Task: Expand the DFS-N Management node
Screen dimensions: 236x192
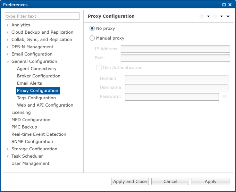Action: [8, 47]
